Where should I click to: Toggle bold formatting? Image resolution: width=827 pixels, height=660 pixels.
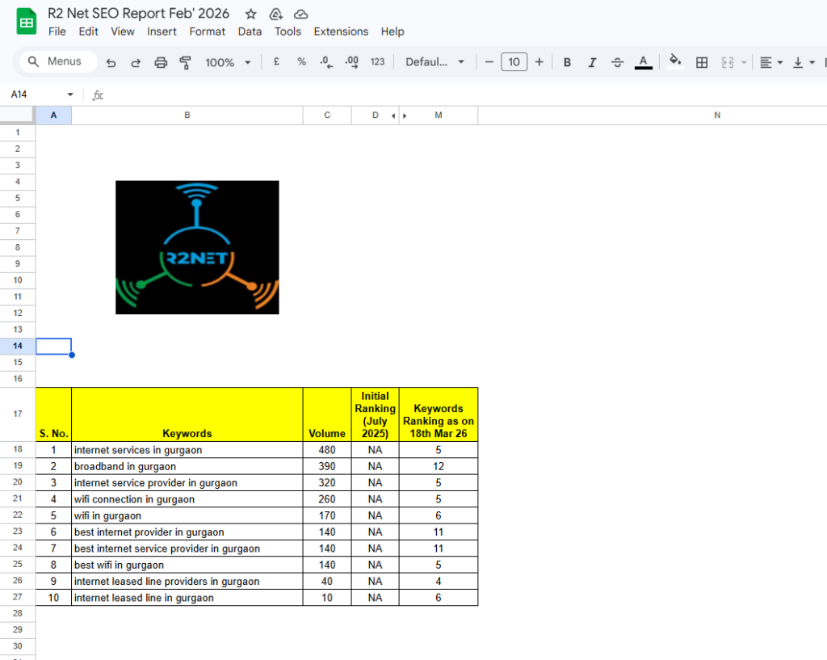567,62
